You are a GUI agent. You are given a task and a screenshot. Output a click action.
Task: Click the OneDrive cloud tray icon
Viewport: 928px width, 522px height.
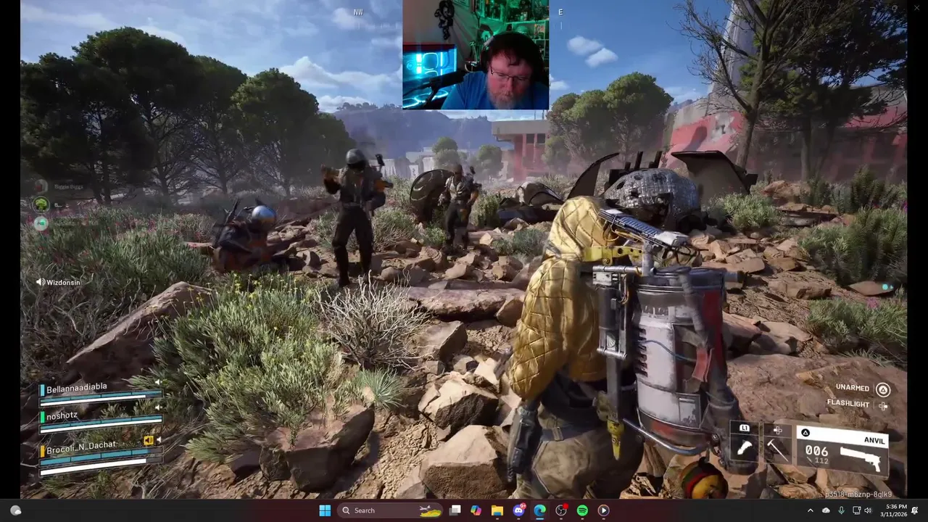(x=826, y=510)
